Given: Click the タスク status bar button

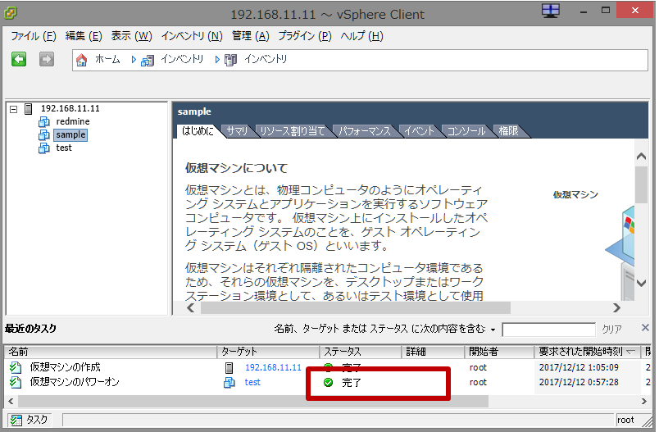Looking at the screenshot, I should (29, 420).
